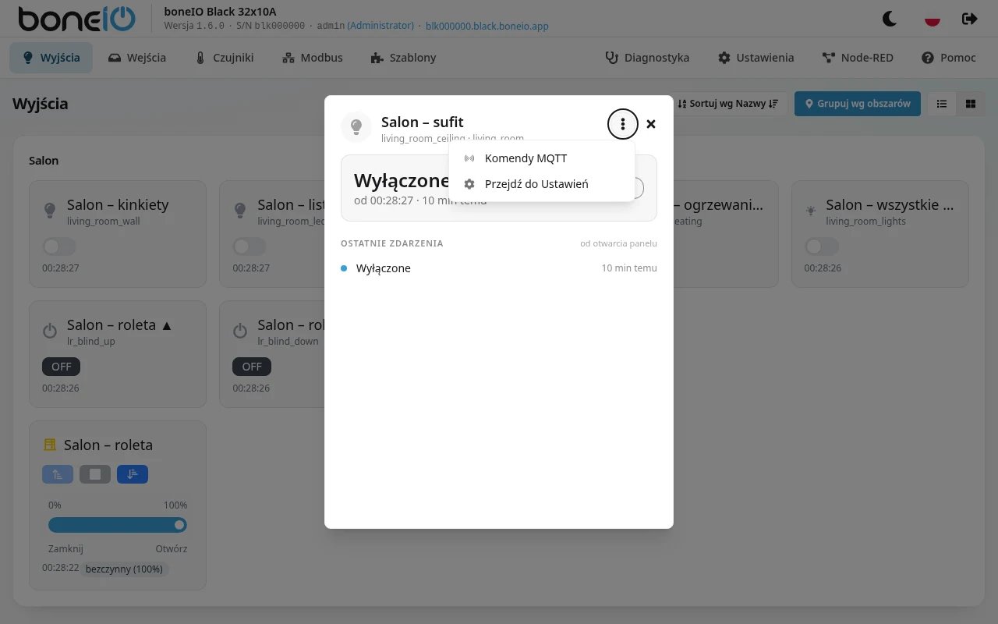Switch to dark mode with the moon icon
Screen dimensions: 998x624
(890, 19)
